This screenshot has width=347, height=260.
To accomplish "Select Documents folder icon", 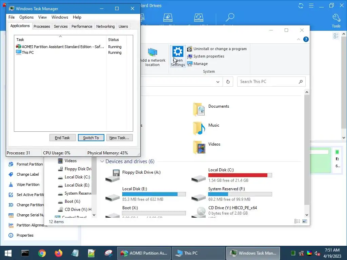I will tap(199, 109).
